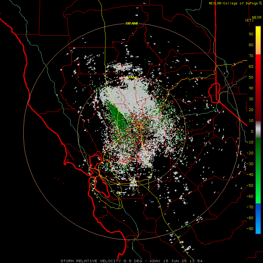263x263 pixels.
Task: Click the NEXR label above the legend
Action: pos(257,18)
